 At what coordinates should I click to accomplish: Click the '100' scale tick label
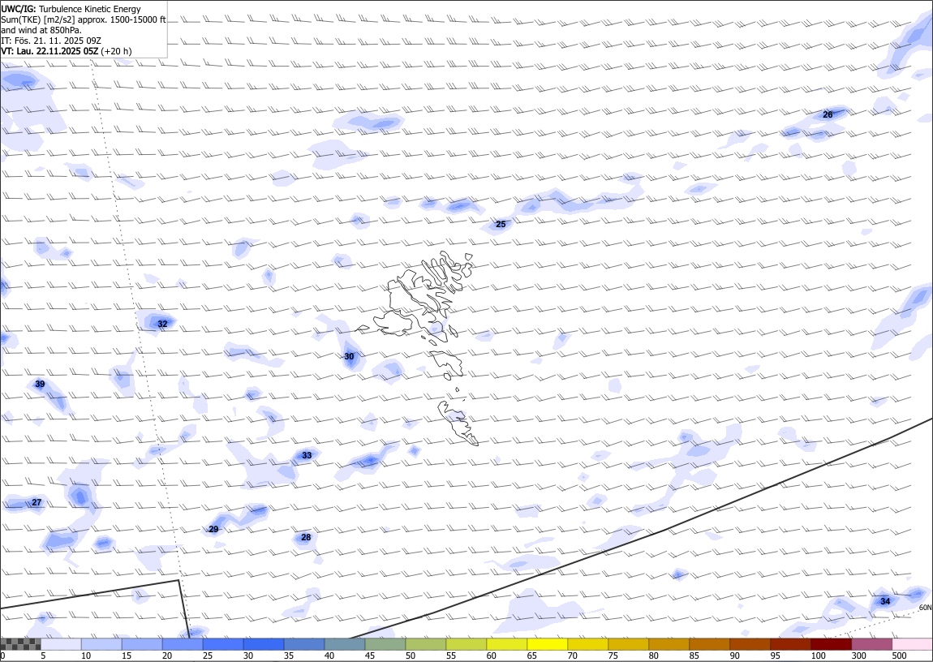818,656
